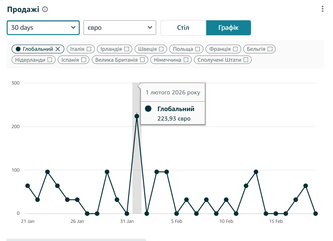Click the Продажі section heading
This screenshot has height=241, width=333.
pyautogui.click(x=23, y=9)
